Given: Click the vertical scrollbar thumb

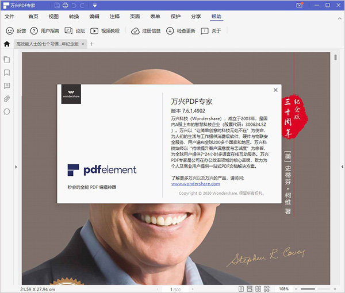Looking at the screenshot, I should (336, 57).
